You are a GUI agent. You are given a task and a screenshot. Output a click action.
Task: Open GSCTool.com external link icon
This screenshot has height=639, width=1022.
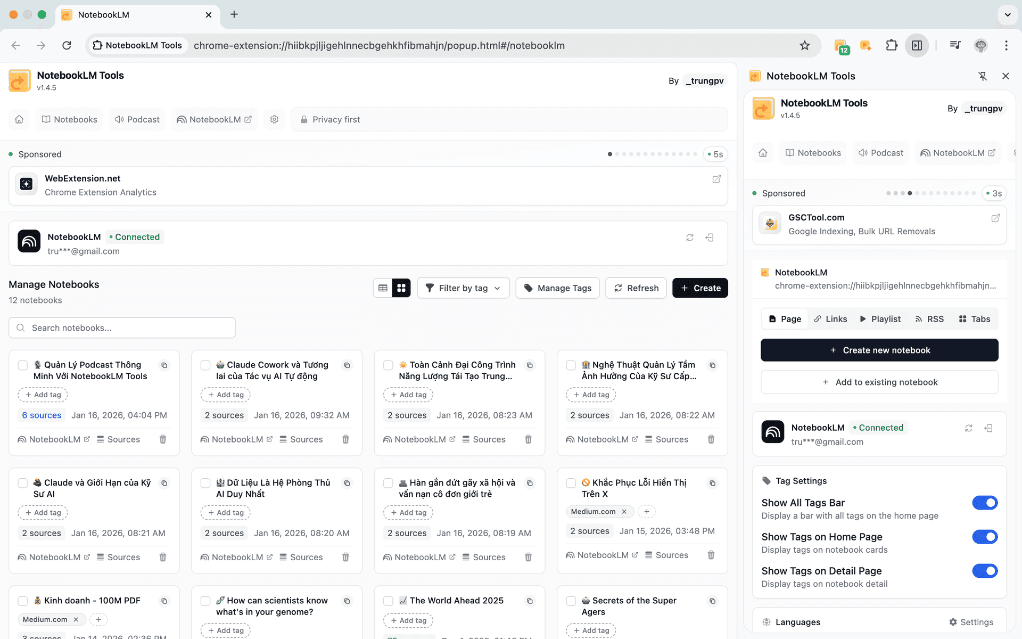pyautogui.click(x=995, y=218)
